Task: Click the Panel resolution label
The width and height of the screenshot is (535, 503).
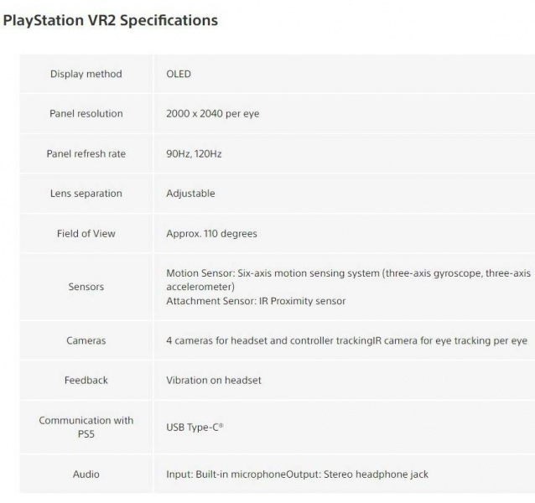Action: (86, 113)
